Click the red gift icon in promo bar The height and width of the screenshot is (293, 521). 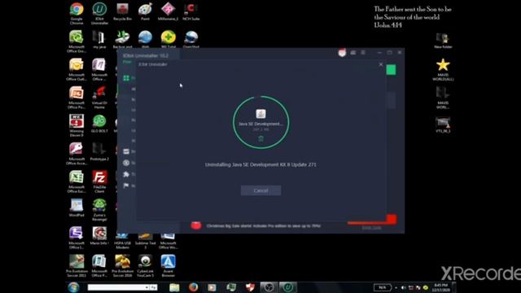click(196, 225)
